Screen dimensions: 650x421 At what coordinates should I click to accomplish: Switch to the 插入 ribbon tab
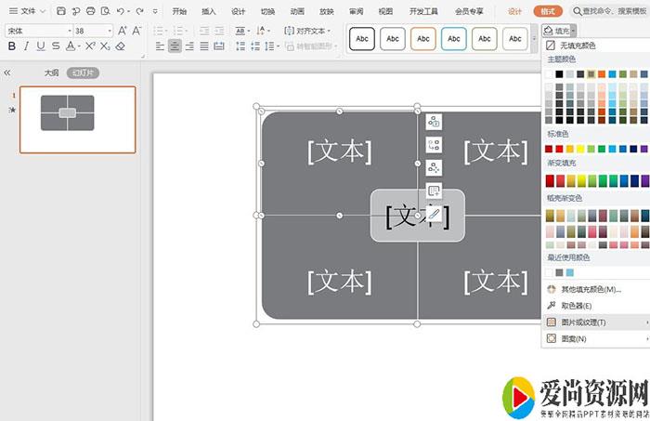(209, 11)
